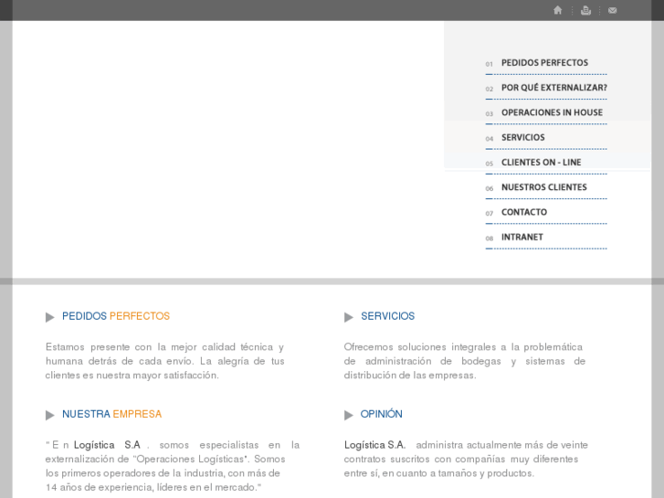Select SERVICIOS in the side menu

pos(523,138)
